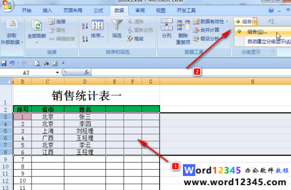The height and width of the screenshot is (190, 291).
Task: Select column C header
Action: [x=48, y=82]
